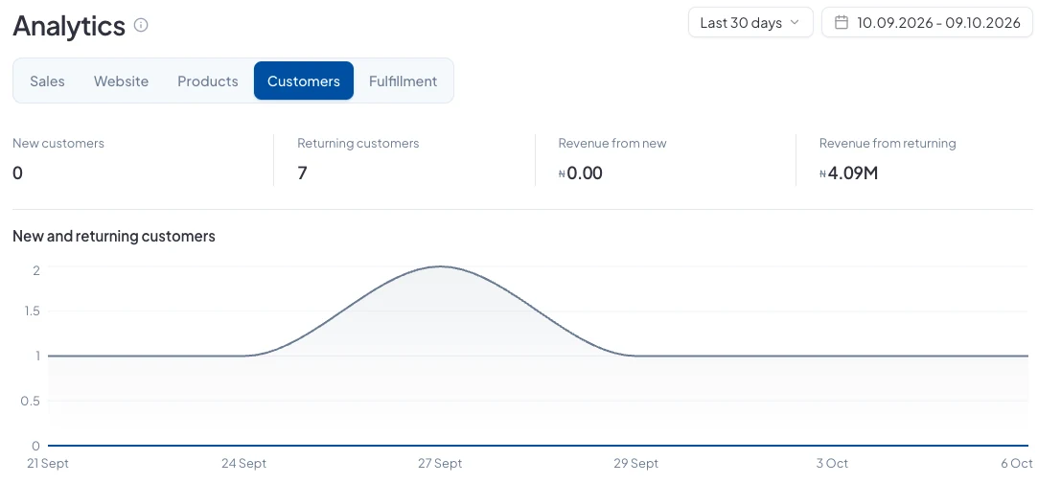Click the calendar icon in date range
The image size is (1038, 484).
(842, 22)
